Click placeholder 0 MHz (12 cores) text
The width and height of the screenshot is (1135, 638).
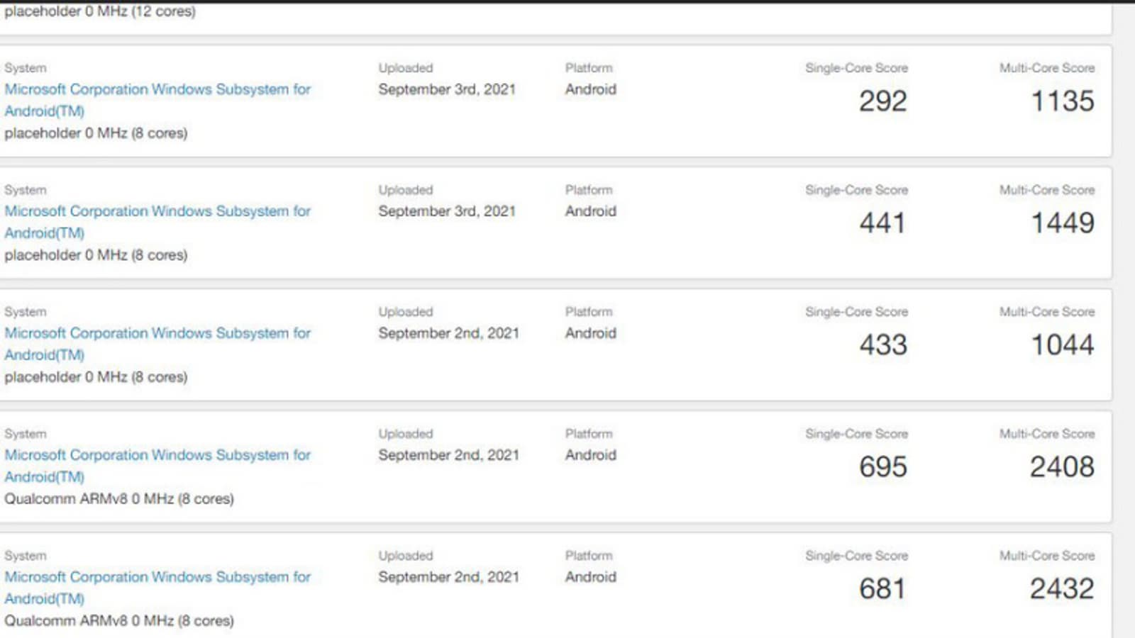pyautogui.click(x=99, y=11)
